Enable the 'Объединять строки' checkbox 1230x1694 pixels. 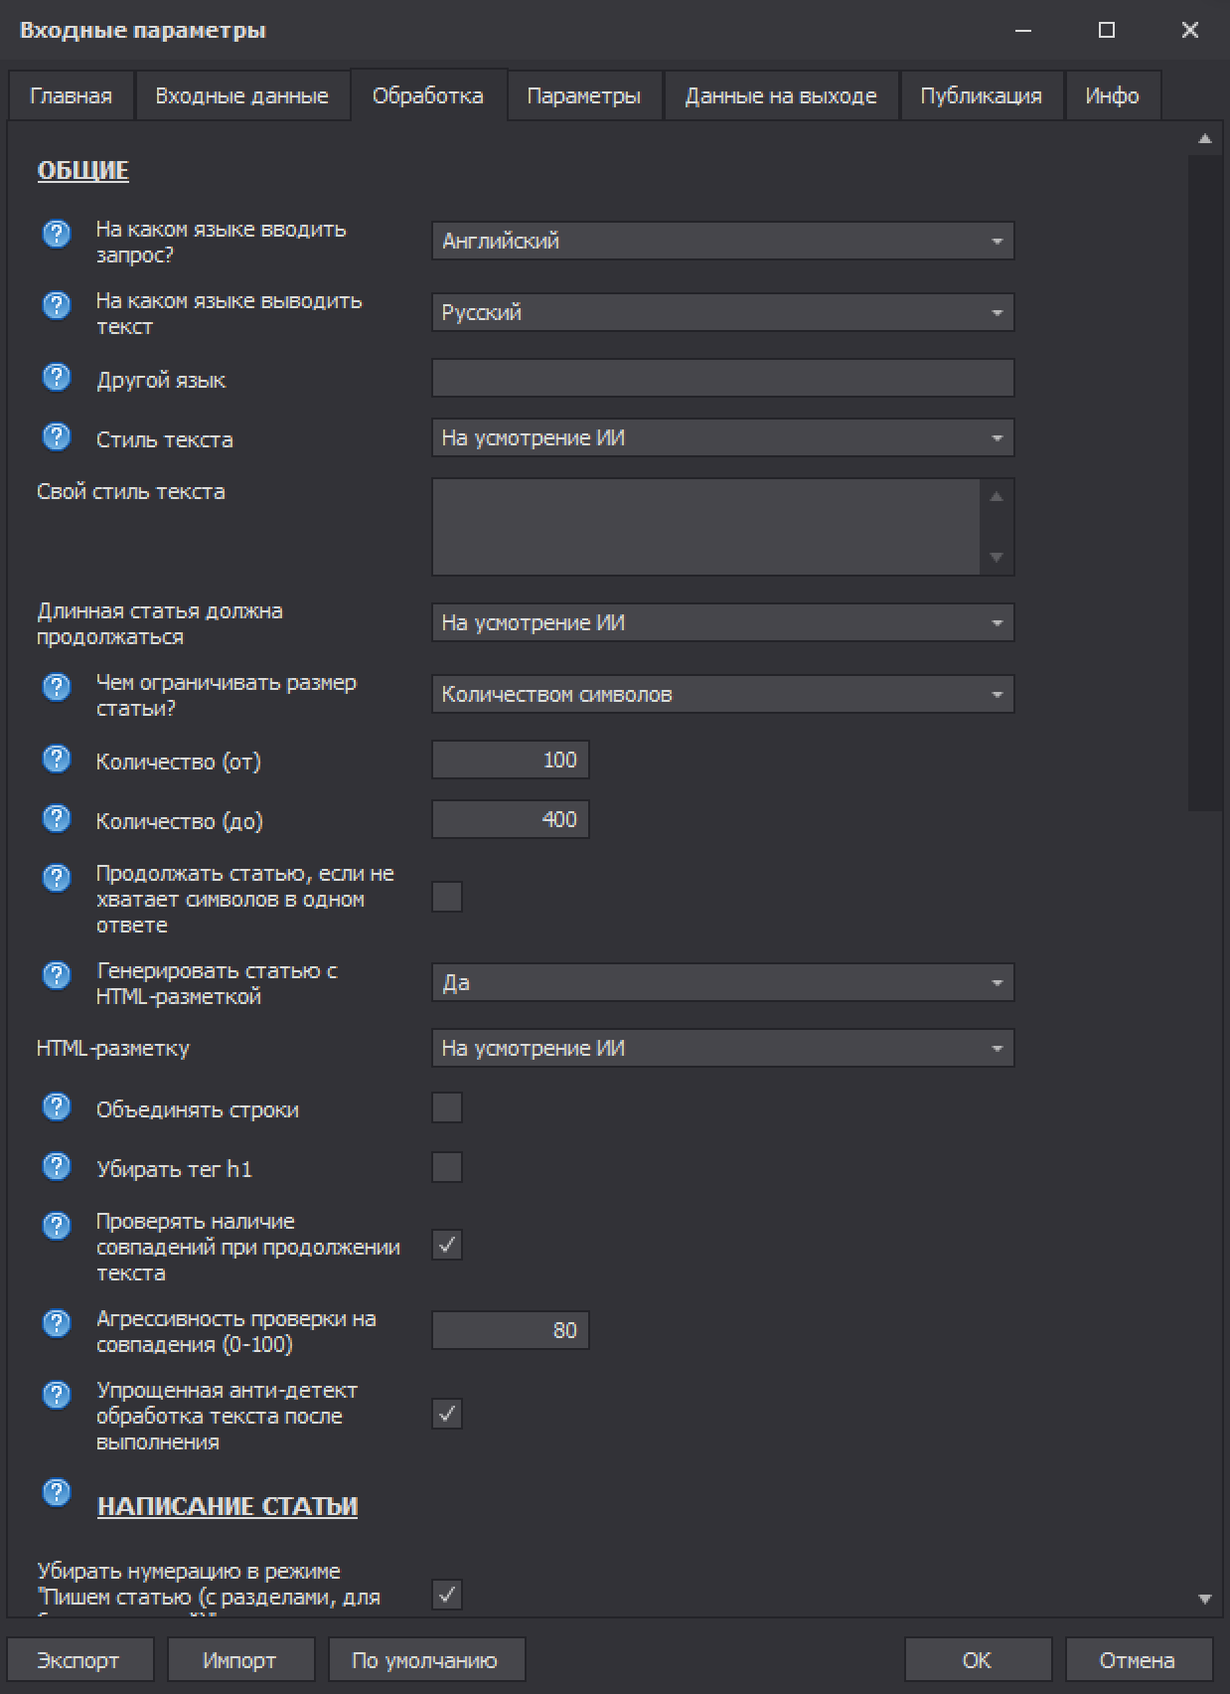[x=447, y=1107]
